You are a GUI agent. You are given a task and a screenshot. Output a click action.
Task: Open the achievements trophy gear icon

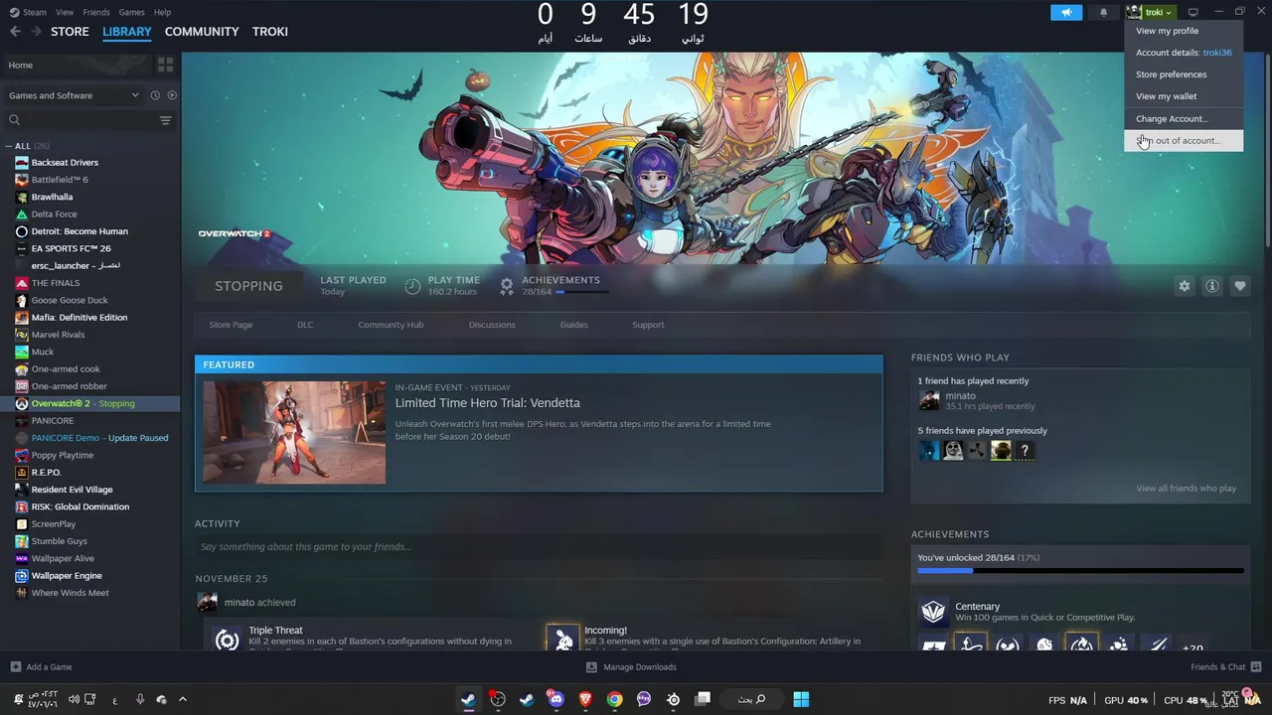coord(507,286)
